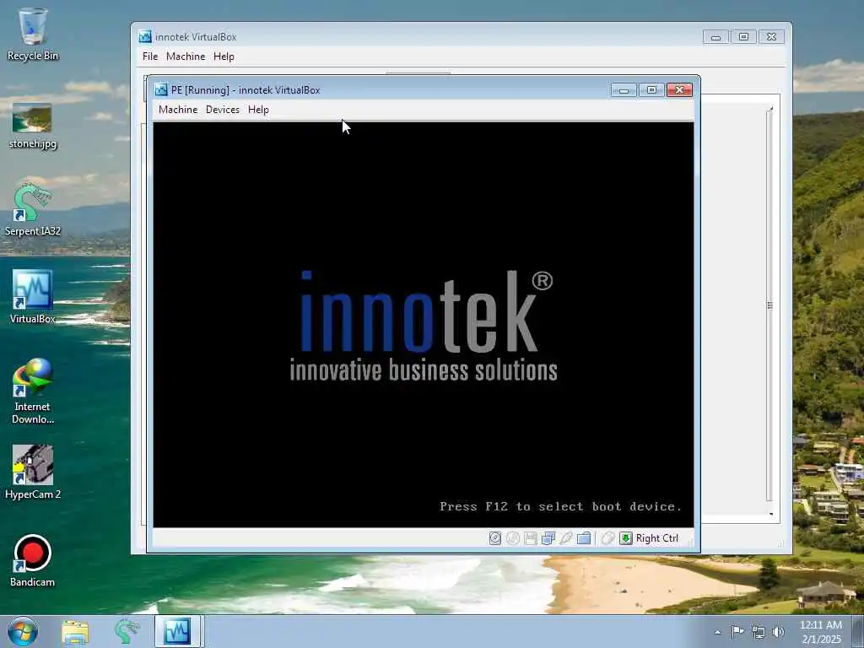Open Windows Explorer from the taskbar

tap(75, 631)
